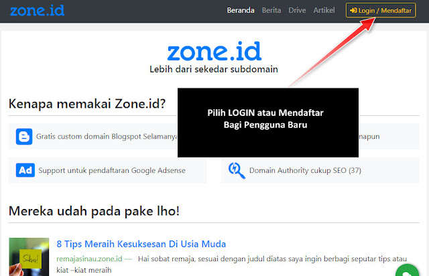Click the green chat bubble floating button
Viewport: 429px width, 276px height.
pos(407,271)
